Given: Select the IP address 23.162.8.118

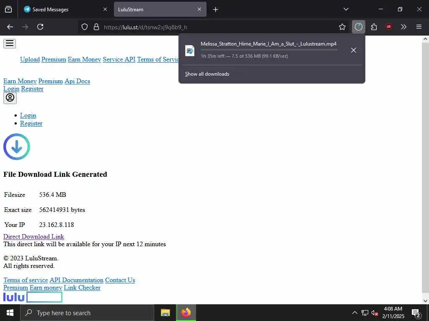Looking at the screenshot, I should coord(57,225).
